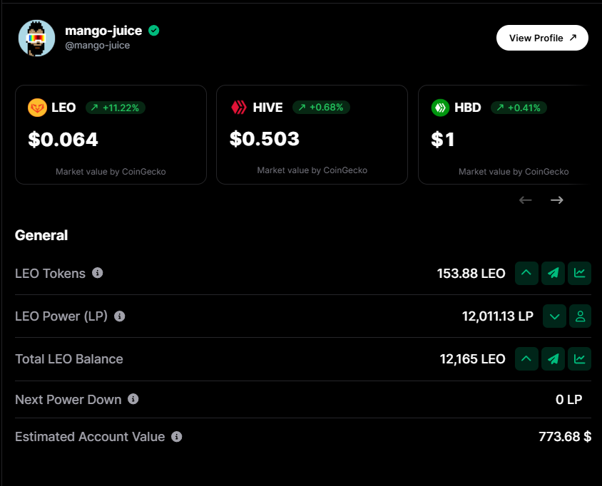Click the View Profile button
The height and width of the screenshot is (486, 602).
pyautogui.click(x=542, y=38)
